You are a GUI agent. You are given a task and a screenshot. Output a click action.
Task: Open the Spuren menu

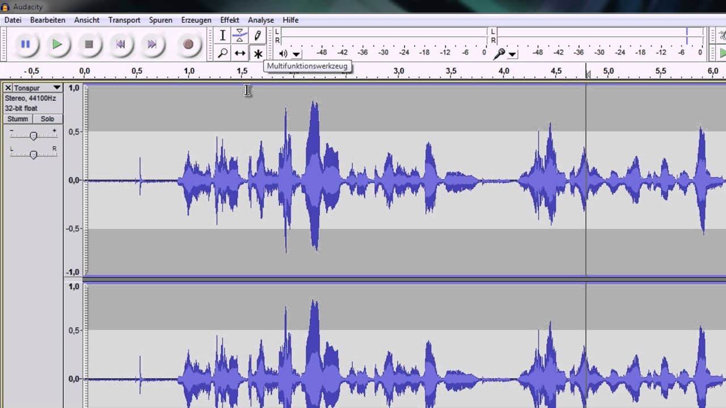click(x=161, y=20)
